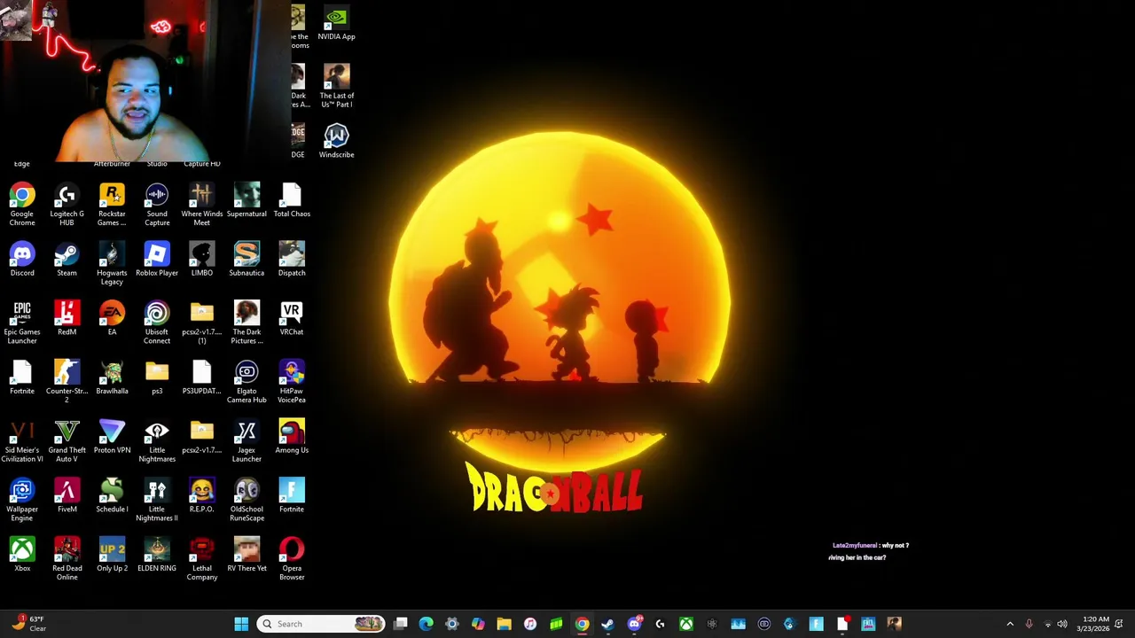Viewport: 1135px width, 638px height.
Task: Select the FiveM desktop icon
Action: point(67,495)
